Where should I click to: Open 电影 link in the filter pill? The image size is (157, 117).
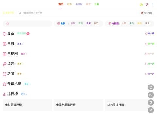(x=61, y=23)
